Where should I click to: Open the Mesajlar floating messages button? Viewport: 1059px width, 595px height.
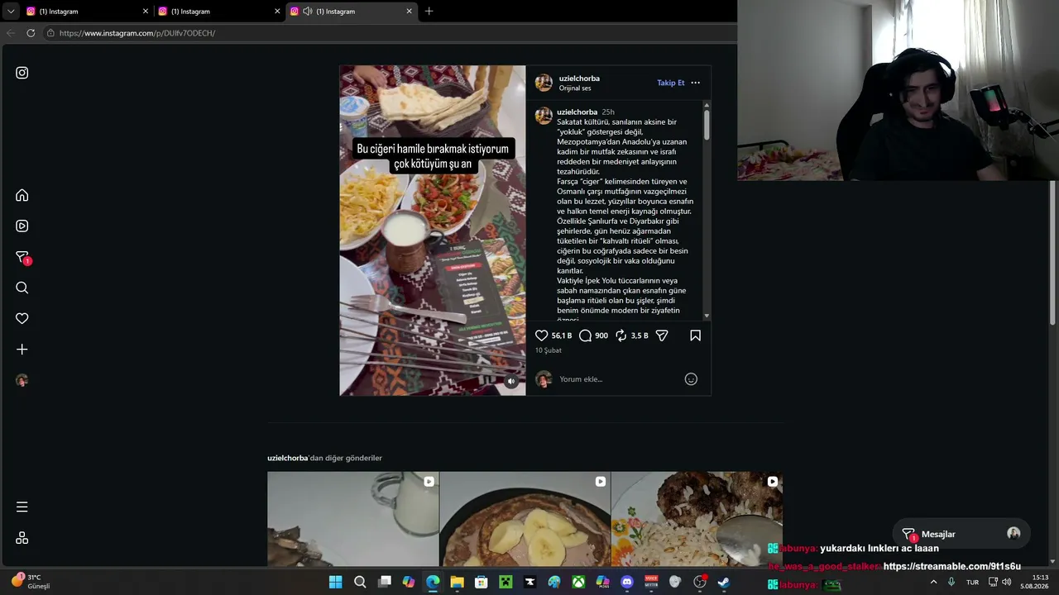coord(961,534)
